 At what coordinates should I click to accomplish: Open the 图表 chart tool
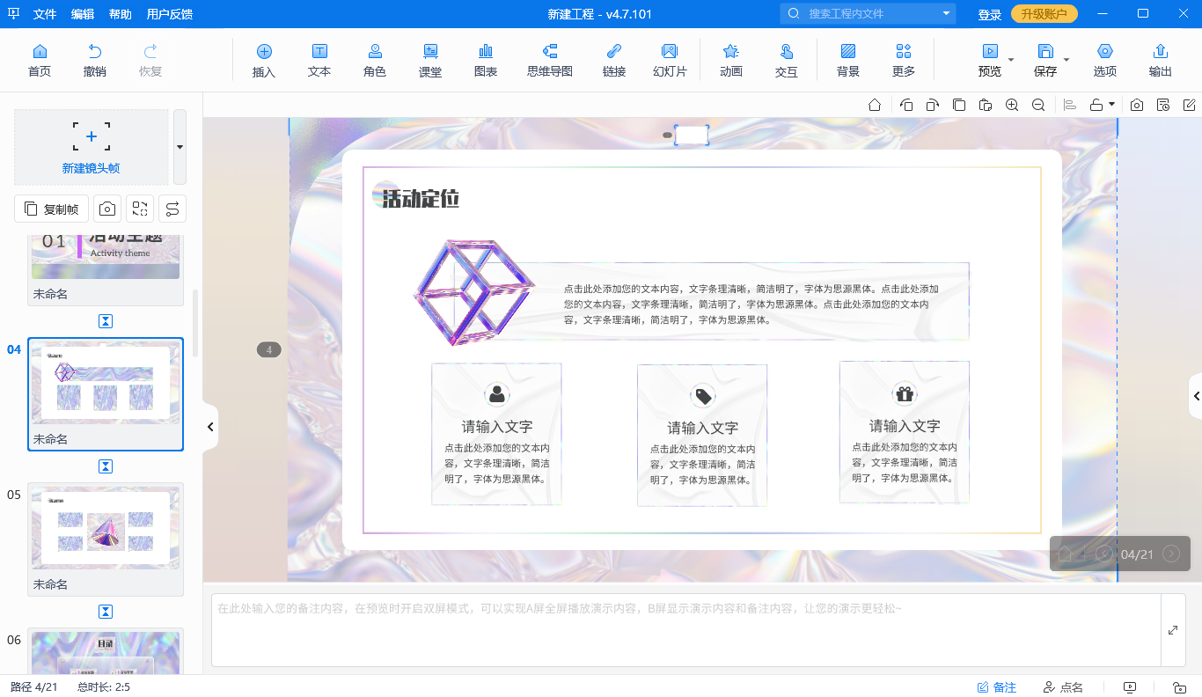[x=486, y=61]
